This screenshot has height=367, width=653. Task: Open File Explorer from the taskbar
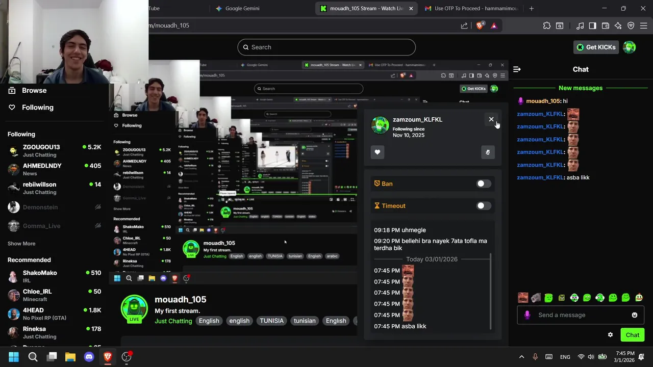70,357
